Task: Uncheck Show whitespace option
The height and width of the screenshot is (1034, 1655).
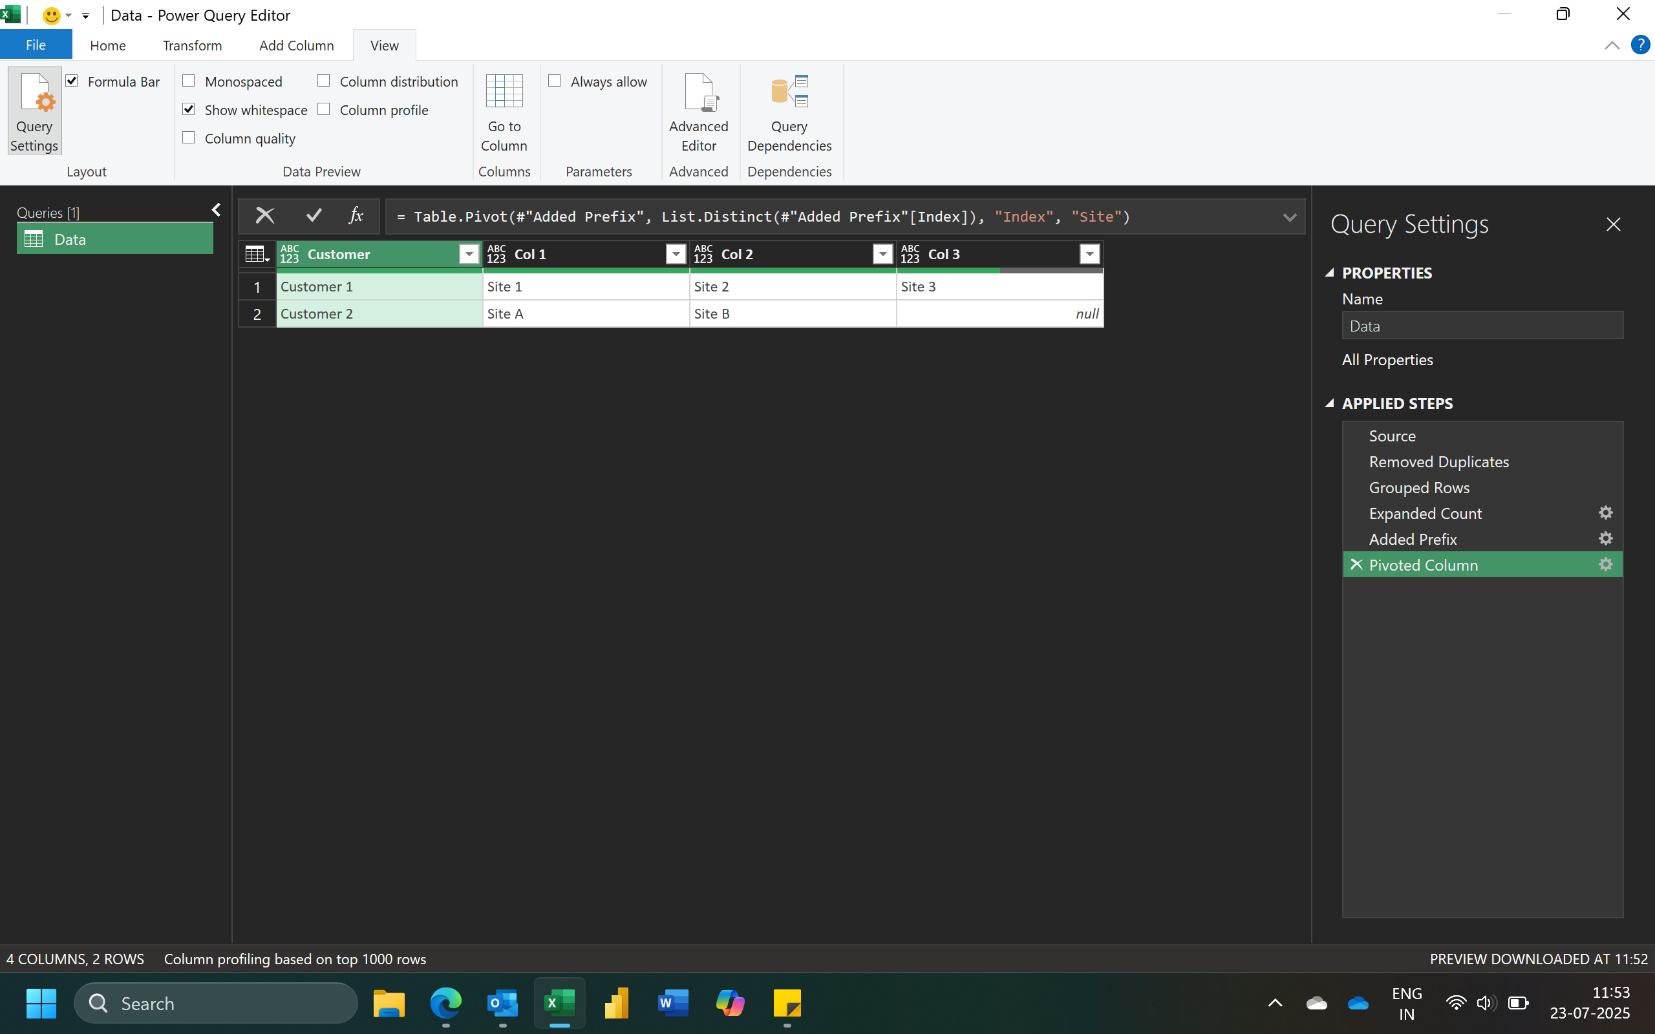Action: tap(189, 109)
